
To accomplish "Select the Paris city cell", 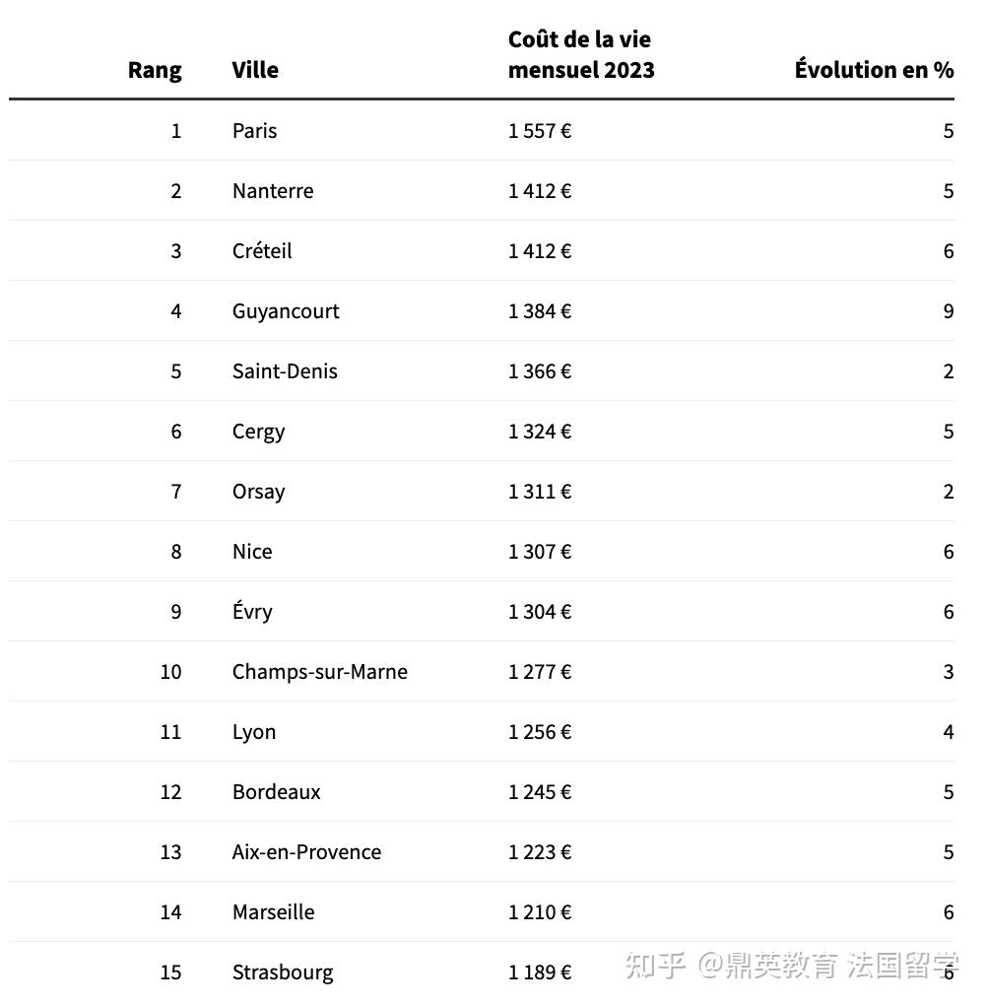I will pos(254,131).
